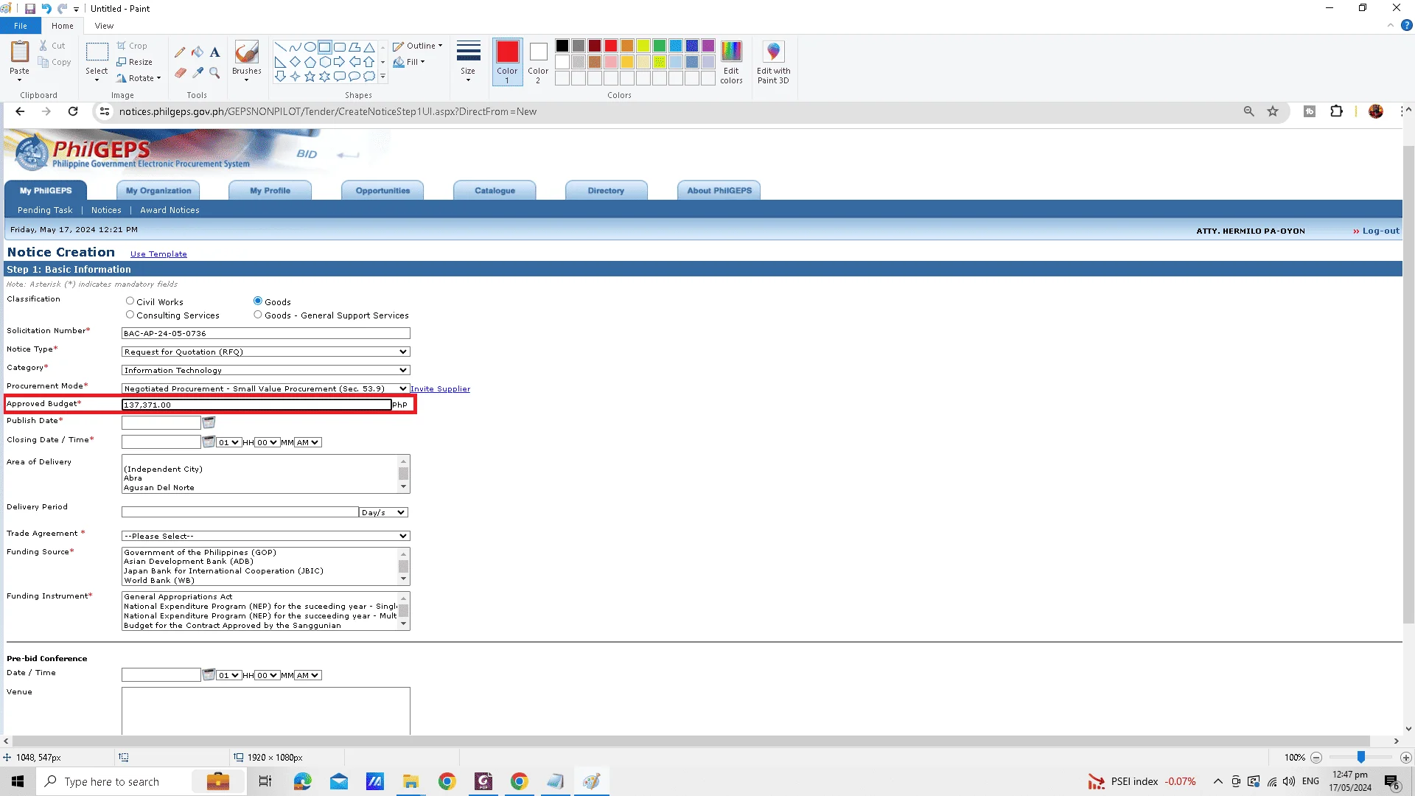This screenshot has width=1415, height=796.
Task: Click the bookmark star icon
Action: pos(1273,111)
